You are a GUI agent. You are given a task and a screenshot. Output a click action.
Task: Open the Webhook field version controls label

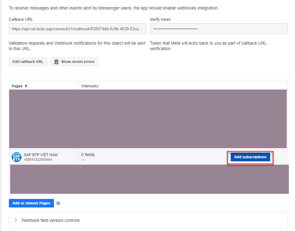coord(50,220)
